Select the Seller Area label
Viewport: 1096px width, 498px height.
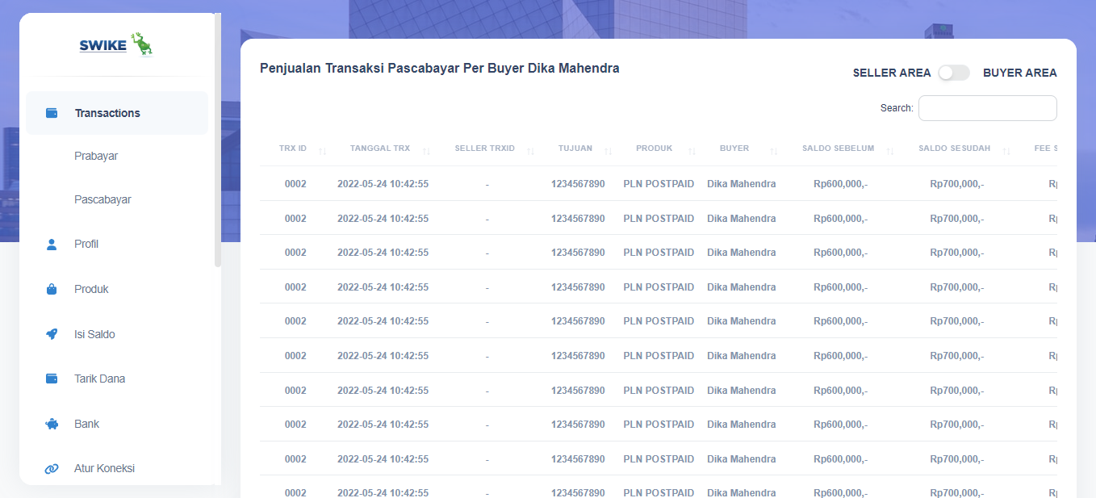click(x=891, y=73)
